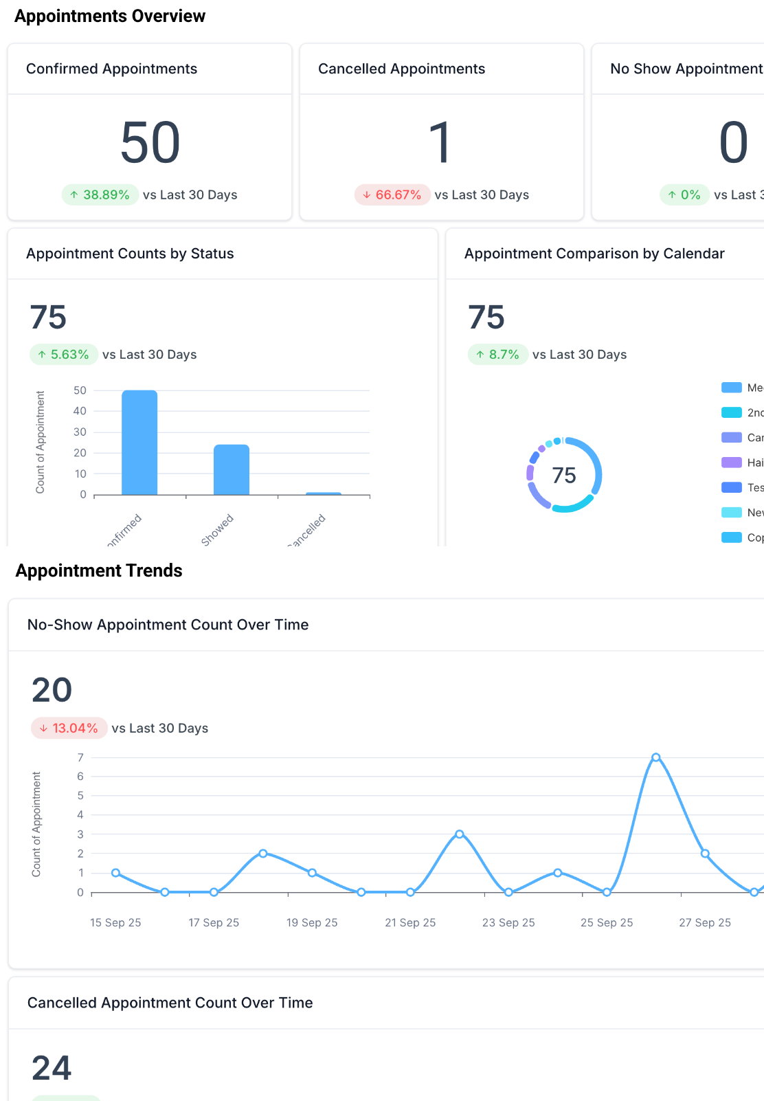The width and height of the screenshot is (764, 1101).
Task: Click the 8.7% change badge
Action: [x=498, y=355]
